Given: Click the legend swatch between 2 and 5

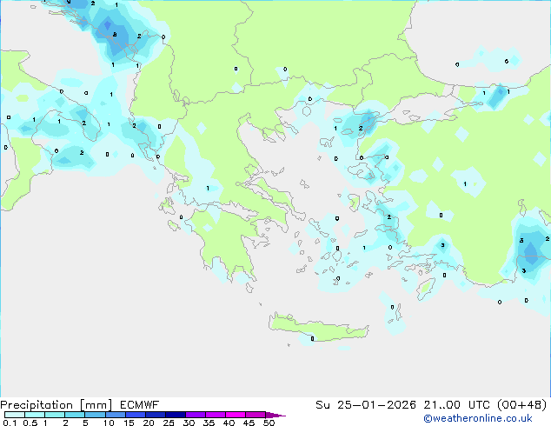Looking at the screenshot, I should 75,415.
